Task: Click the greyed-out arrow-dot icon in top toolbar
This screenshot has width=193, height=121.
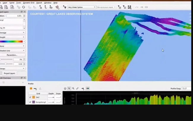Action: pyautogui.click(x=142, y=7)
